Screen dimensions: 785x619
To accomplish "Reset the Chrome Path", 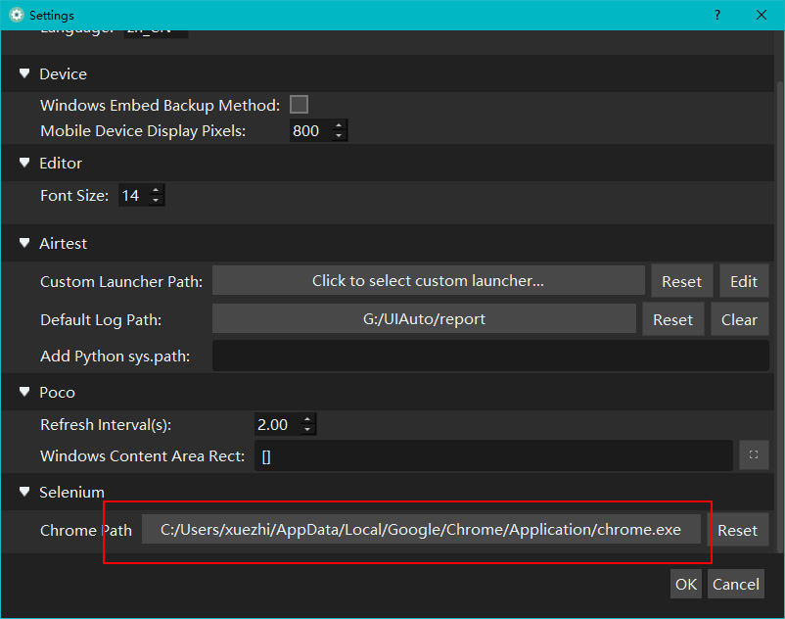I will click(x=737, y=530).
